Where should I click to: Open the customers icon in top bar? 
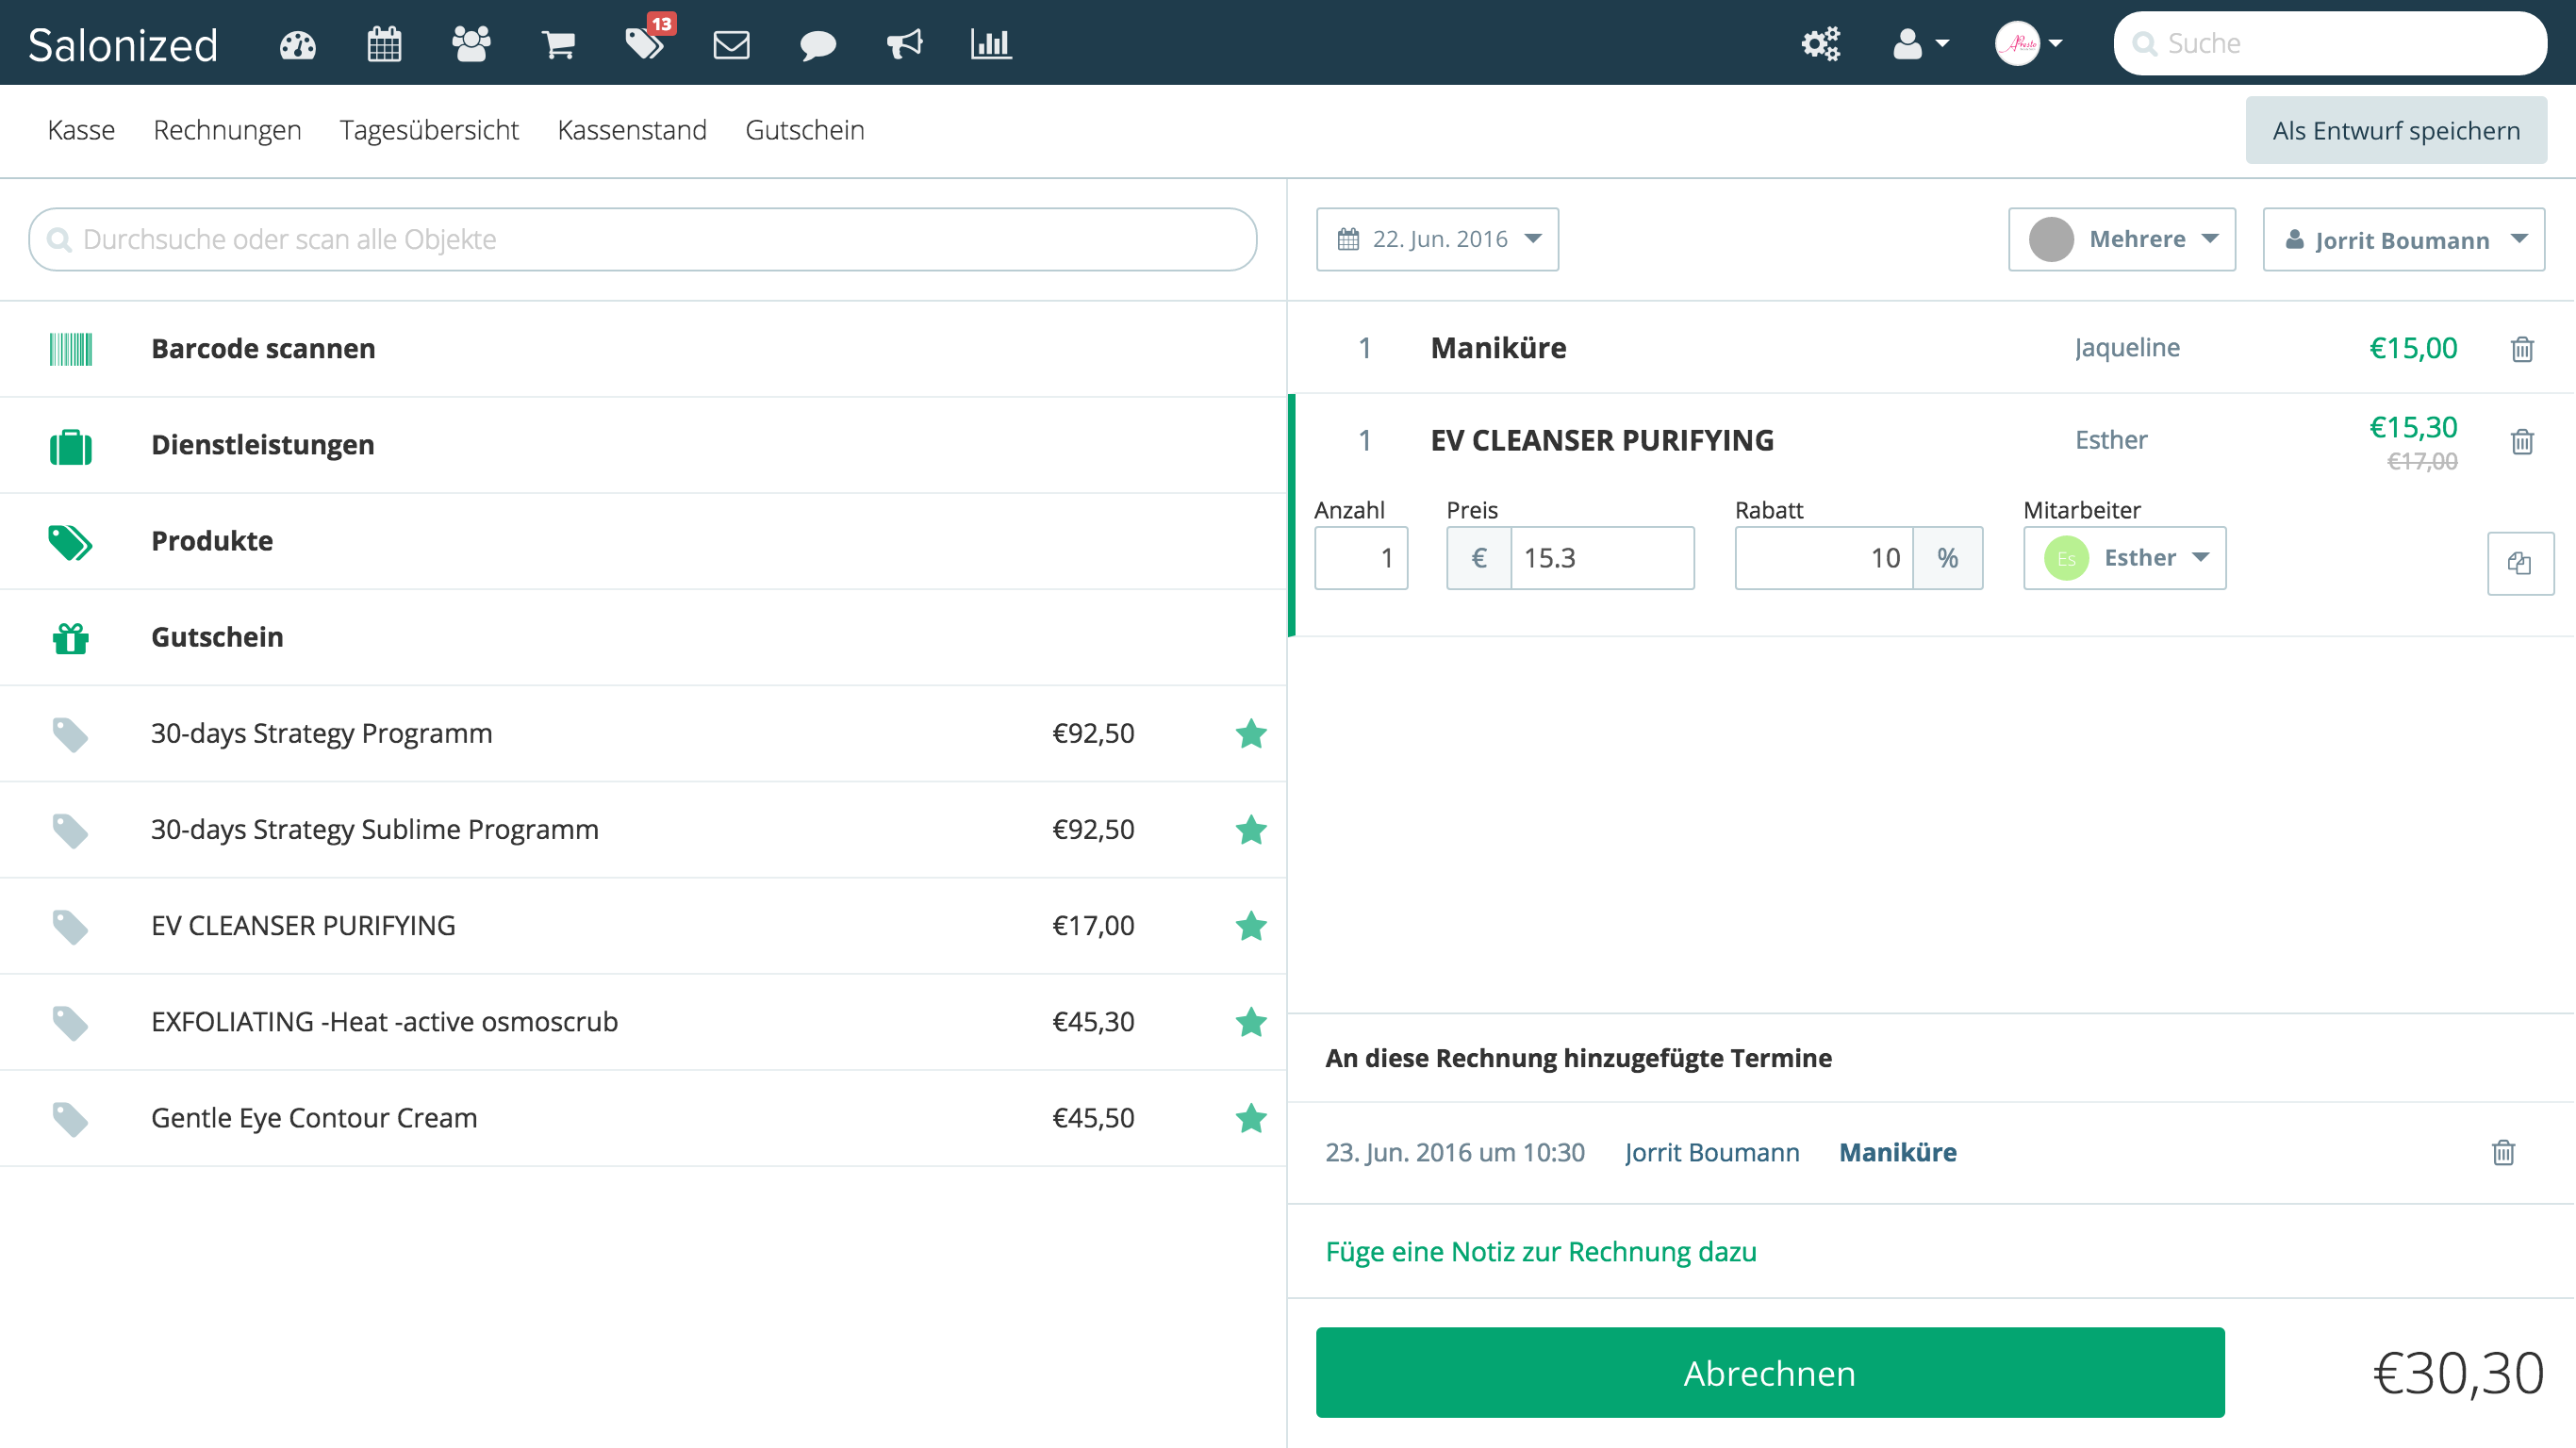[x=470, y=43]
